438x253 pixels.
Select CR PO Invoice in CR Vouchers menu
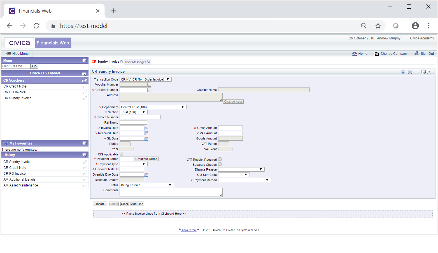(x=15, y=92)
